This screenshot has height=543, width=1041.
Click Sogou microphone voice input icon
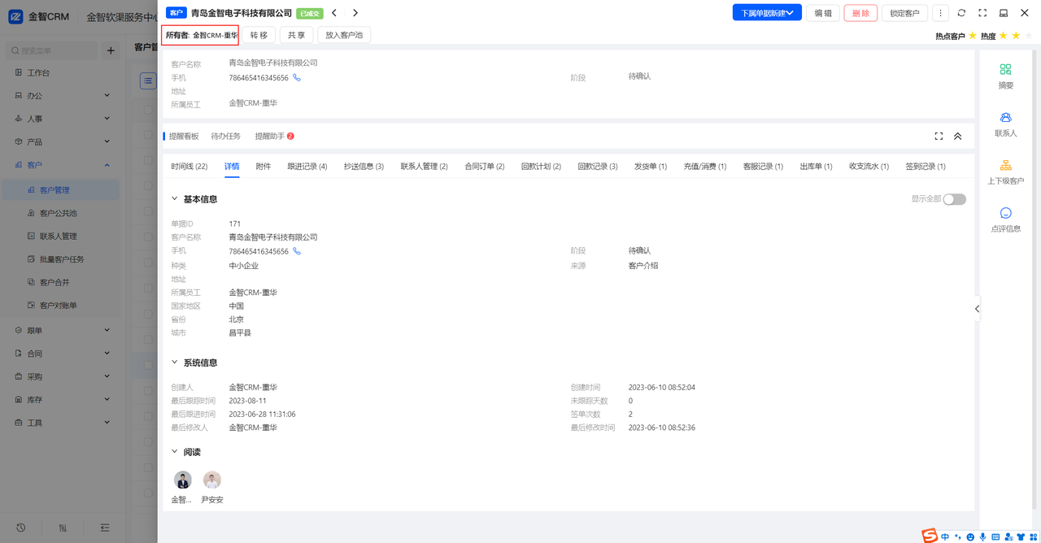tap(982, 537)
